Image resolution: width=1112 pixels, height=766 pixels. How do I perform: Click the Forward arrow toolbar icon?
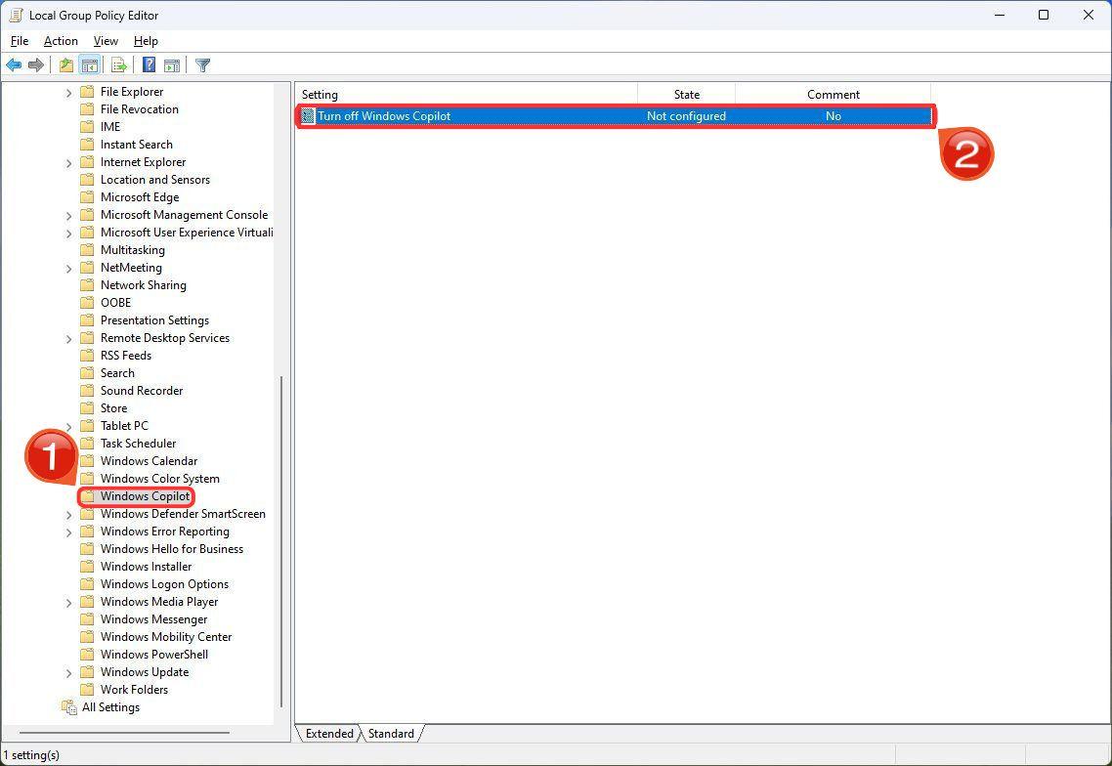tap(36, 65)
